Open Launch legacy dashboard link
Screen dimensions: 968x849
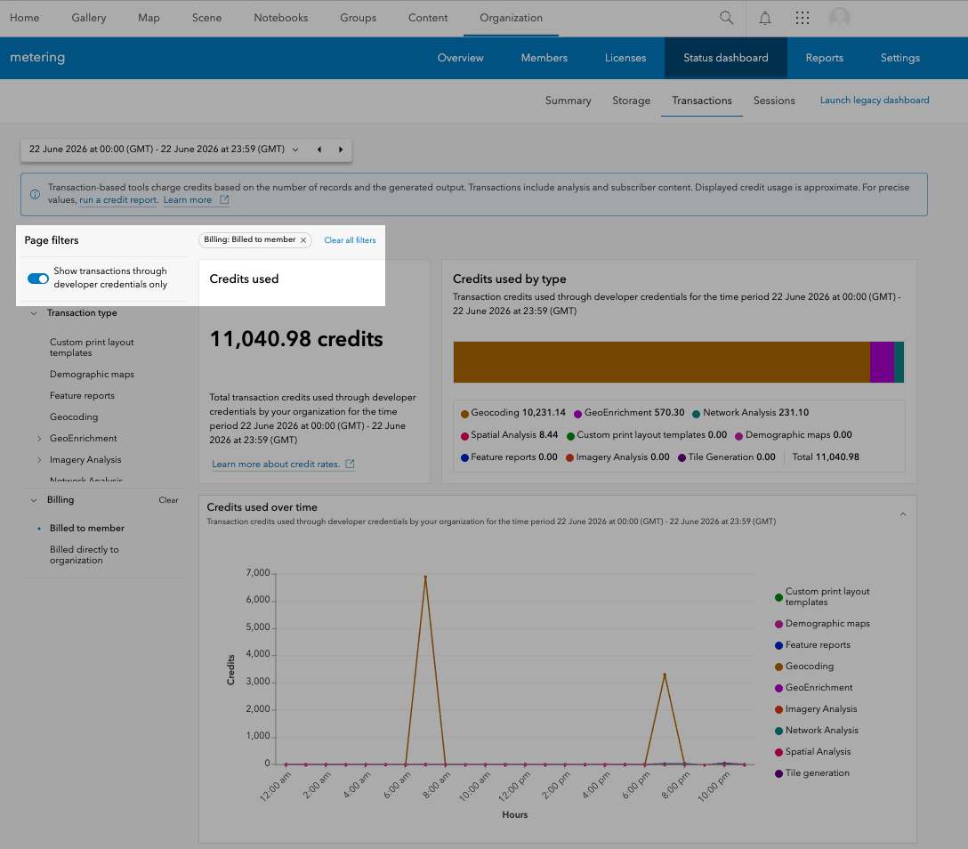[875, 100]
